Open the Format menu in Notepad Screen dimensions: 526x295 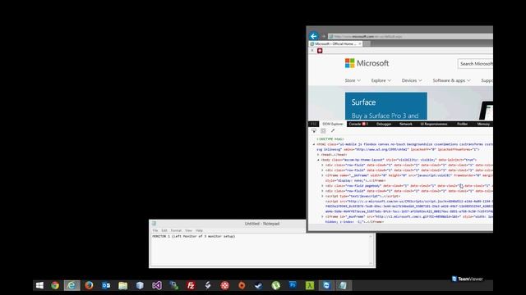pos(176,230)
